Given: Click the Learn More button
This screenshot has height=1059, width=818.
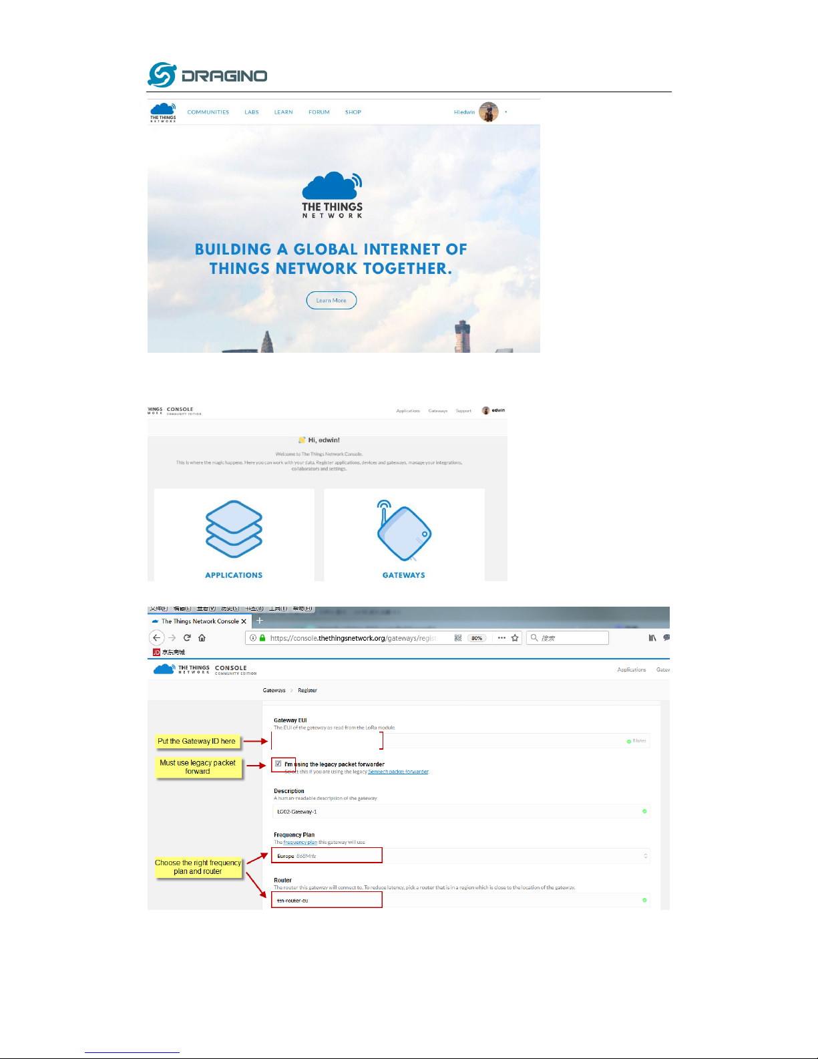Looking at the screenshot, I should tap(331, 301).
